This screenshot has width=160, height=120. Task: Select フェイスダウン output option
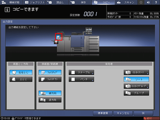50,79
